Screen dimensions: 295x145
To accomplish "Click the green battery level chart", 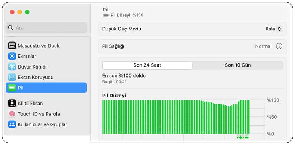I will [176, 117].
